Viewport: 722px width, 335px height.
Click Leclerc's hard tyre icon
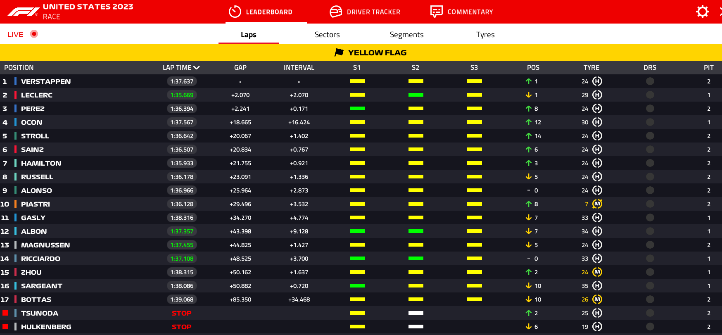coord(597,95)
